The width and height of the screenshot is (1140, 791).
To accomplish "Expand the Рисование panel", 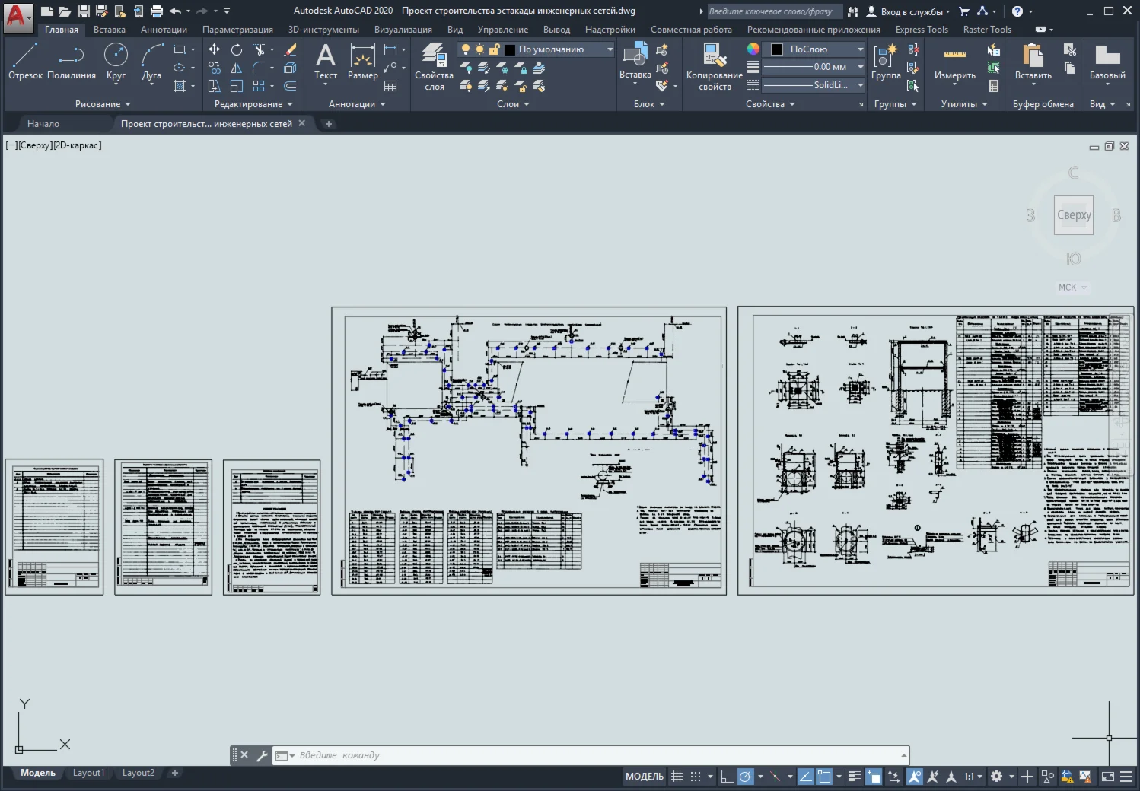I will [x=103, y=104].
